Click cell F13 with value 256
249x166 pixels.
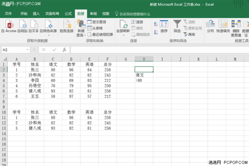[107, 128]
